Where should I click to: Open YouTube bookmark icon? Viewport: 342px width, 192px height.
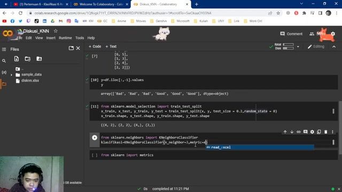coord(4,21)
